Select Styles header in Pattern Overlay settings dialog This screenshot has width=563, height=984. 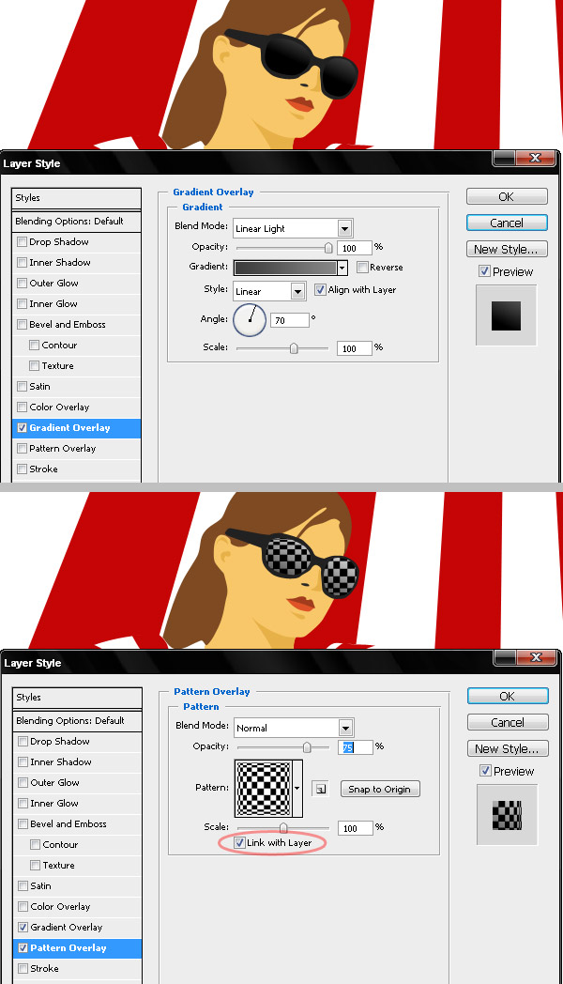point(77,698)
